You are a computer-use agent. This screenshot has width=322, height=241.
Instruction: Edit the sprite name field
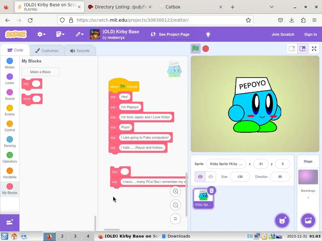(x=226, y=164)
